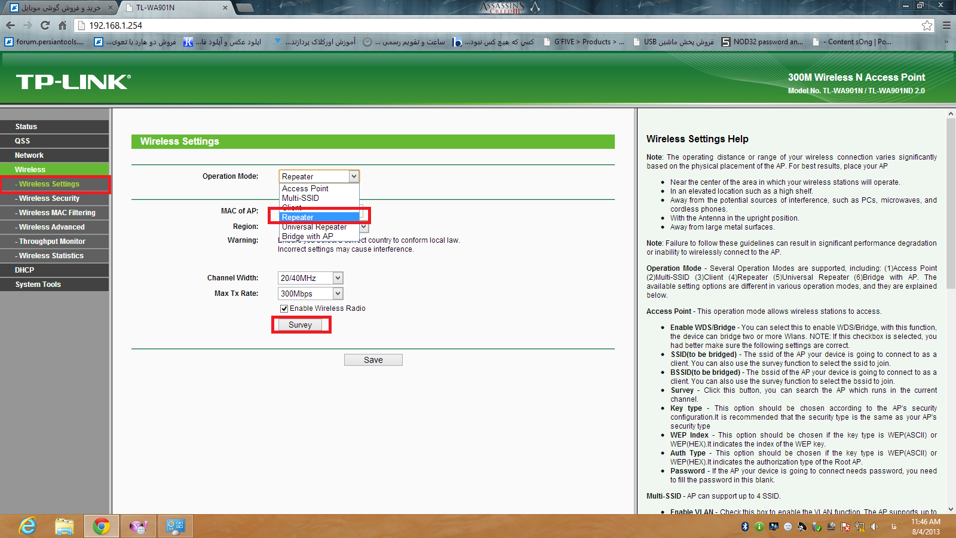Choose Repeater in operation mode list
This screenshot has width=956, height=538.
[x=319, y=217]
